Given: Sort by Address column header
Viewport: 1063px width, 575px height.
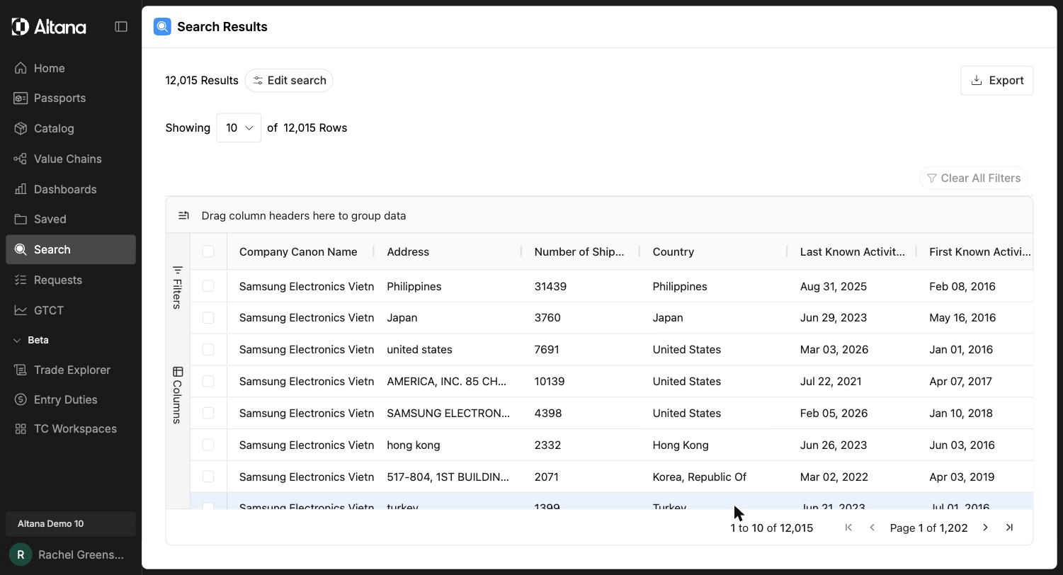Looking at the screenshot, I should coord(408,251).
